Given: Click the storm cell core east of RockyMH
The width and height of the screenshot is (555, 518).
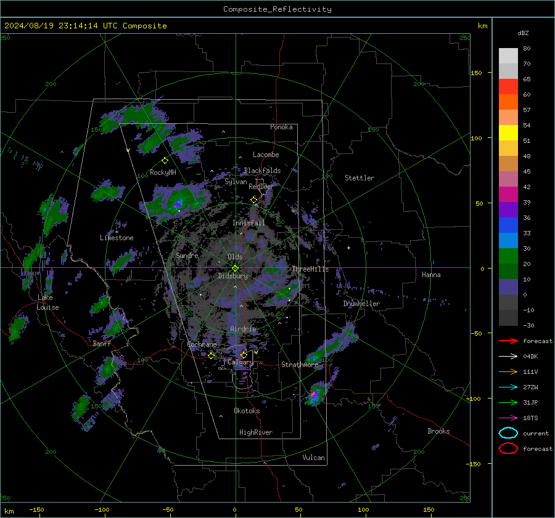Looking at the screenshot, I should pos(178,204).
